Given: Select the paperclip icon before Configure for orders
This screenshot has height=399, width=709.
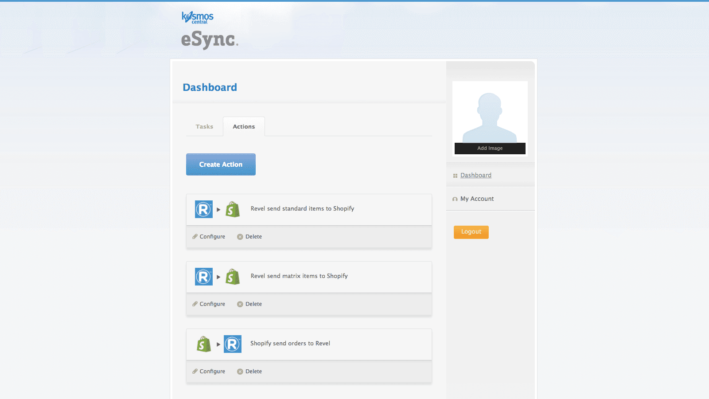Looking at the screenshot, I should pyautogui.click(x=195, y=372).
